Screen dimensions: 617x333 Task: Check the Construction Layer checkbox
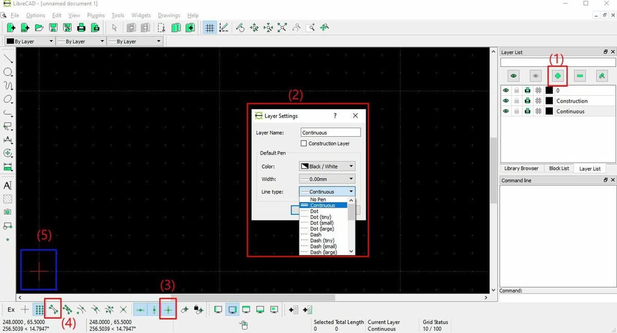pos(304,143)
